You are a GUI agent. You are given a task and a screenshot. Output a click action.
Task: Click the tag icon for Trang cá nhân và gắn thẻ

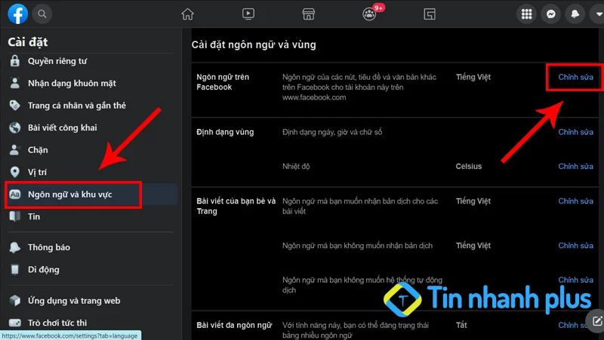14,106
